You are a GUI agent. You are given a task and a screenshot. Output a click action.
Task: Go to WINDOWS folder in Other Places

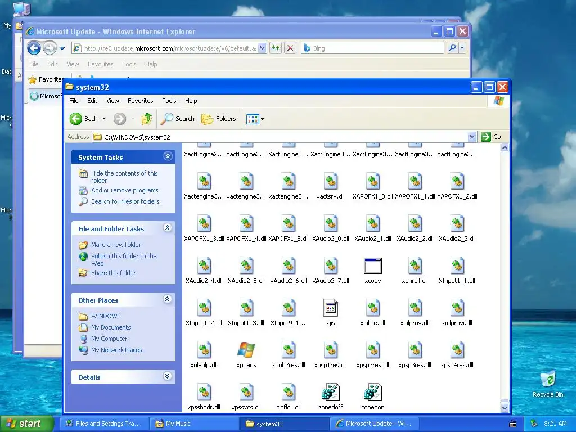point(106,316)
